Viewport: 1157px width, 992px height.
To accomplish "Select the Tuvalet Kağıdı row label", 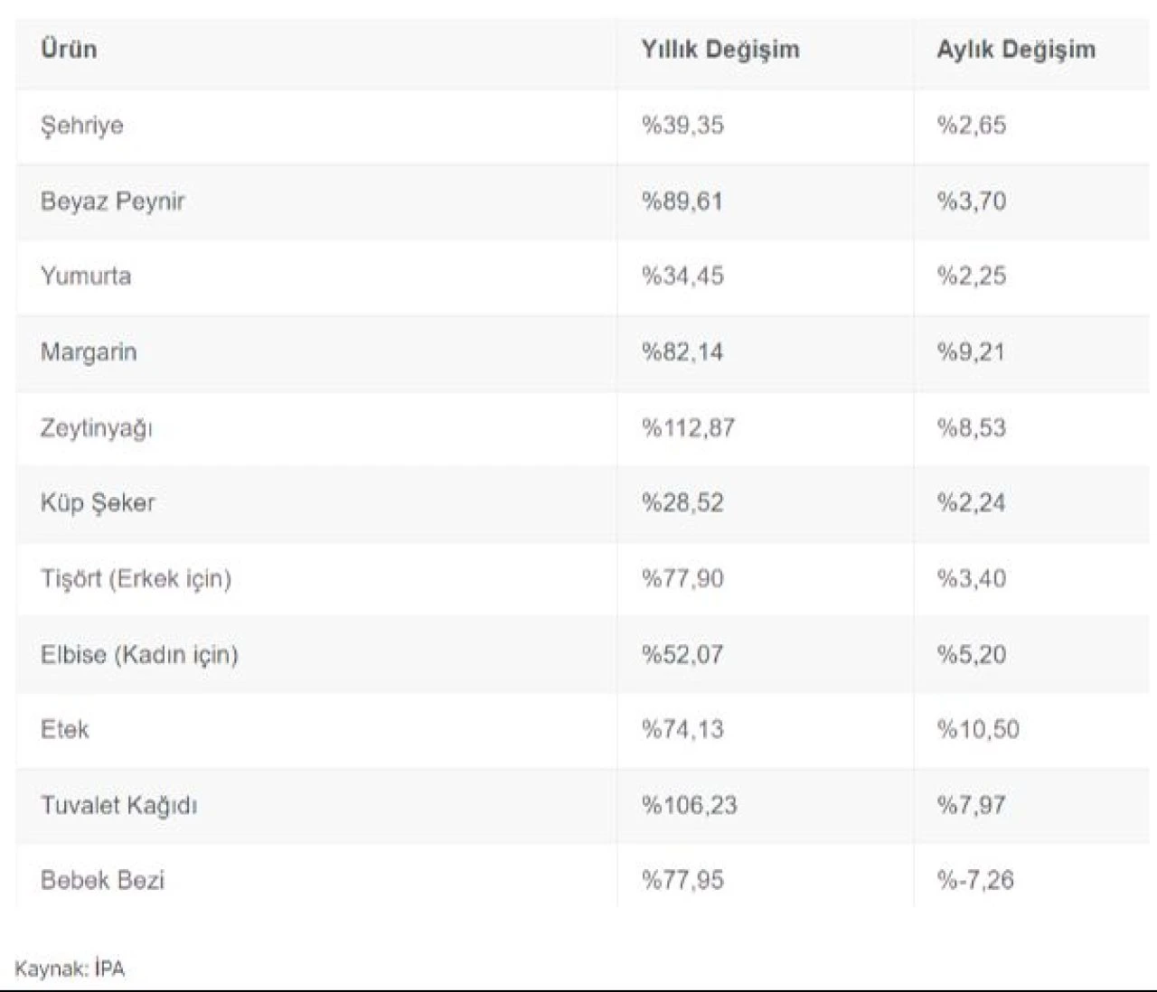I will pos(118,805).
